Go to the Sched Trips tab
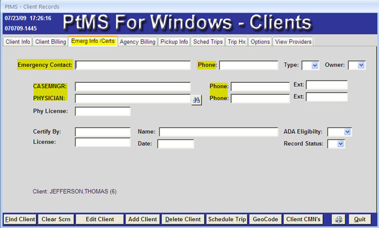The image size is (379, 228). (208, 42)
